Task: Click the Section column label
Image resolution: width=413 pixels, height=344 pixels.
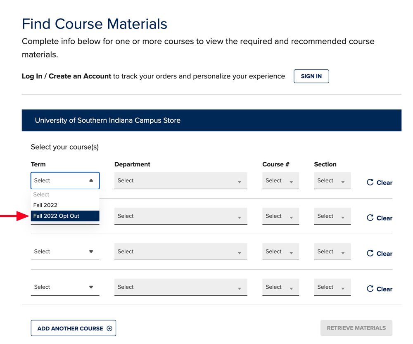Action: tap(325, 164)
